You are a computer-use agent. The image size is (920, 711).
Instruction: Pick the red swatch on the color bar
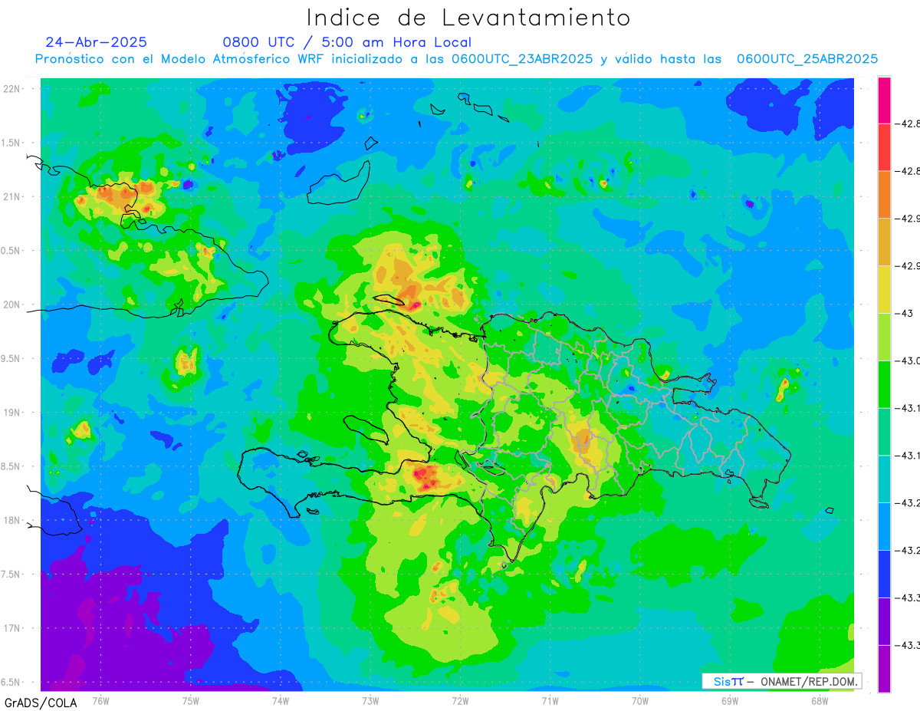884,147
